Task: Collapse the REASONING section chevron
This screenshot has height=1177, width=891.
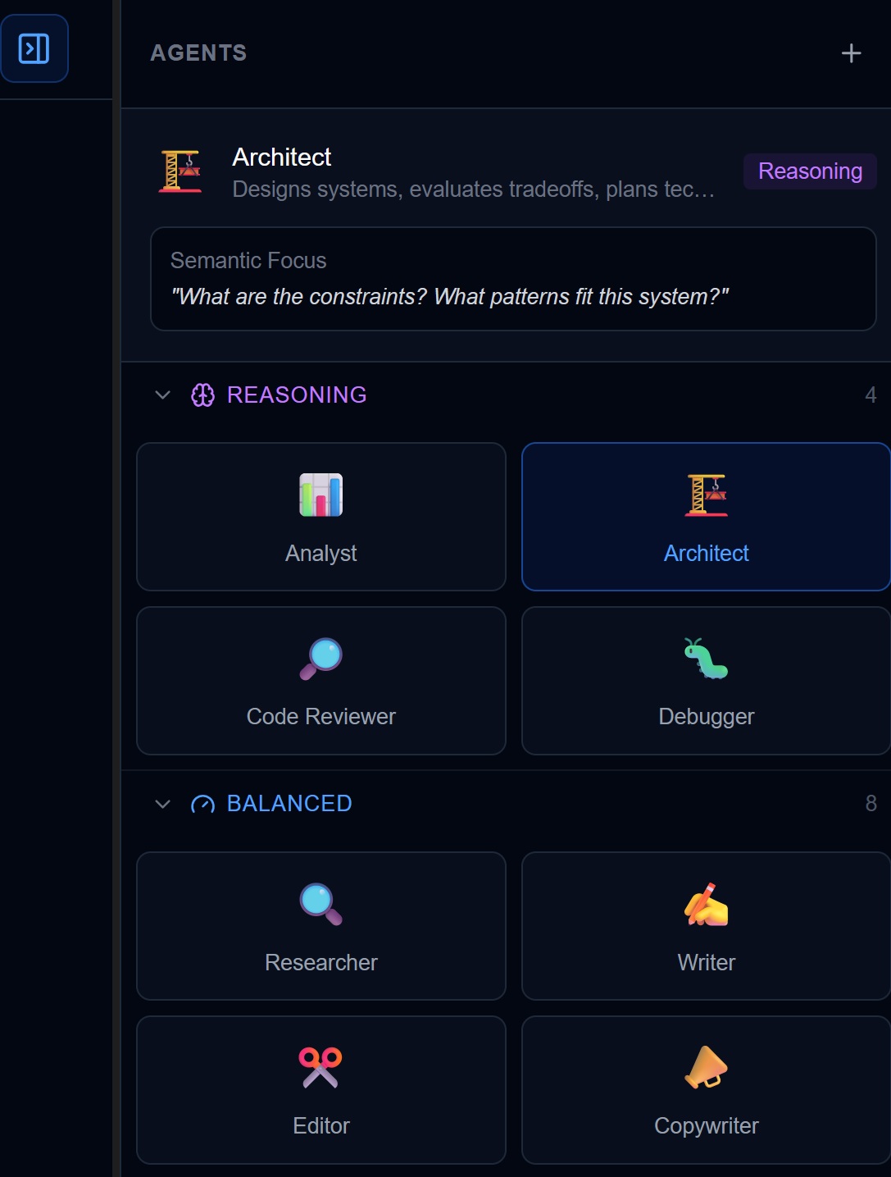Action: pos(161,395)
